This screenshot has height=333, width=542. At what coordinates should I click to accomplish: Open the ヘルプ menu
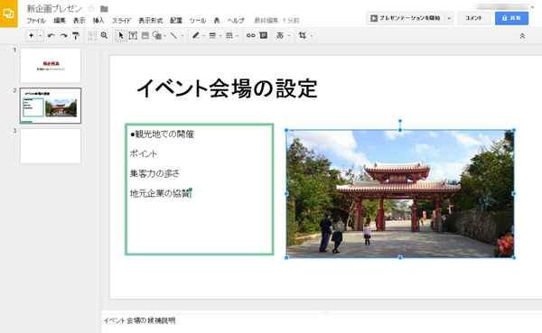coord(236,21)
